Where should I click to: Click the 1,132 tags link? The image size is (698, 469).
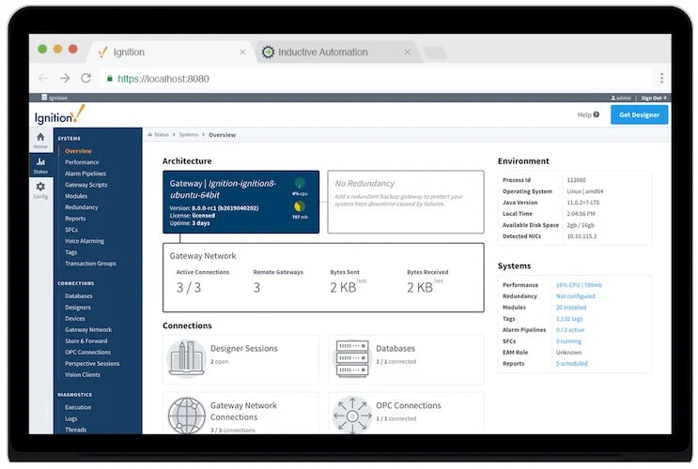[569, 319]
